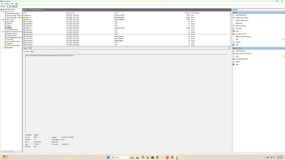The height and width of the screenshot is (160, 285).
Task: Open Event Properties in the Actions pane
Action: pos(240,51)
